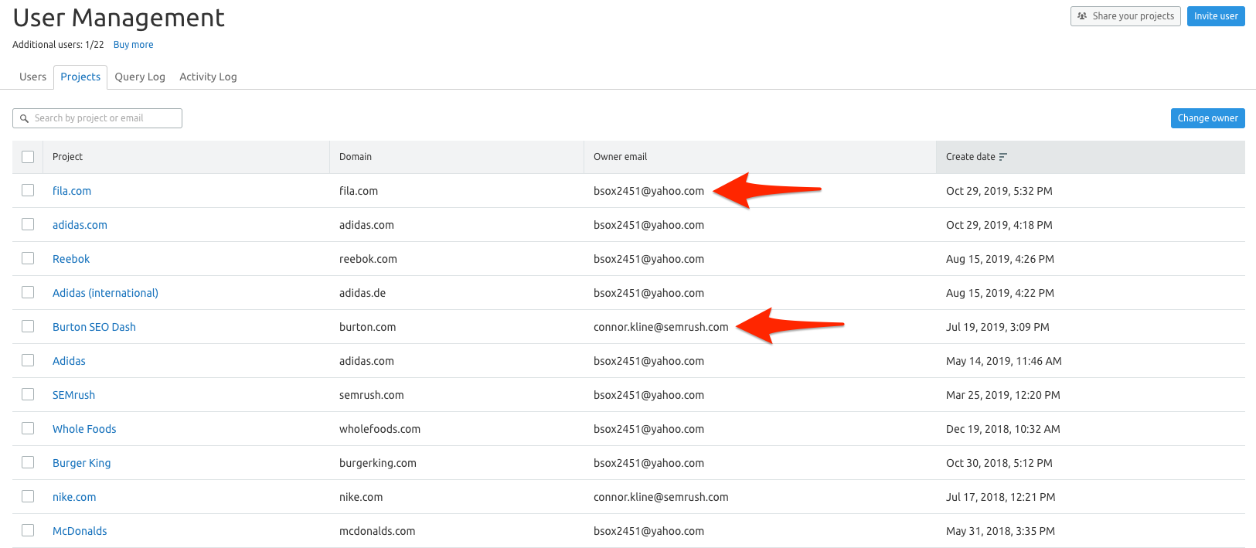The height and width of the screenshot is (548, 1256).
Task: Open the Query Log tab
Action: [x=140, y=77]
